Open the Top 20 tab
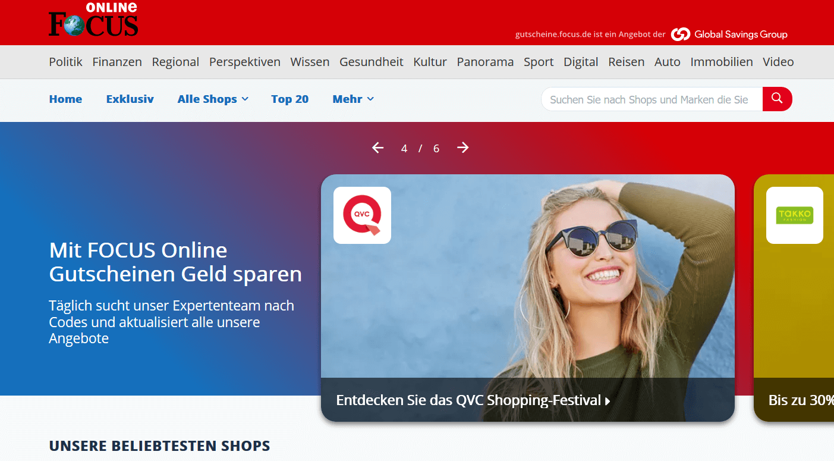 coord(289,99)
